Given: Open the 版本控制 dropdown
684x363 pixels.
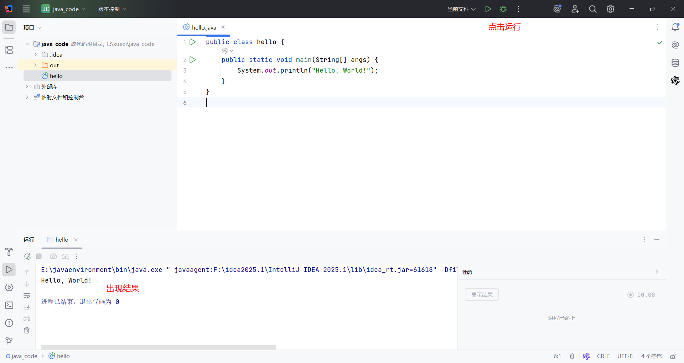Looking at the screenshot, I should tap(112, 9).
